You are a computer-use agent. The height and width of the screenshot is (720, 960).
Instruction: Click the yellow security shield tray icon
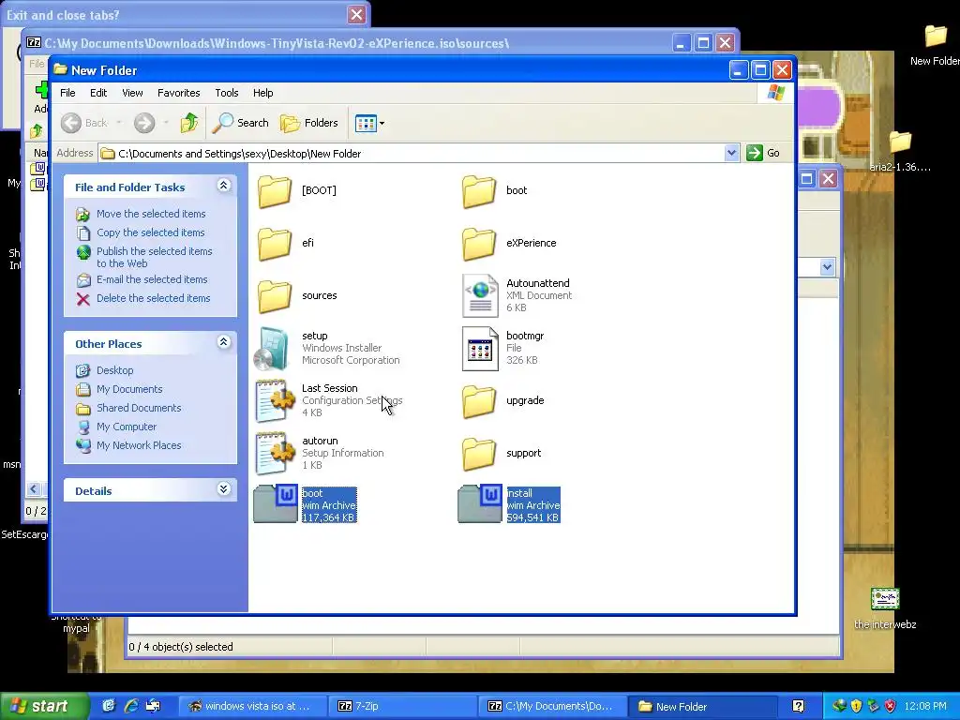click(x=856, y=706)
